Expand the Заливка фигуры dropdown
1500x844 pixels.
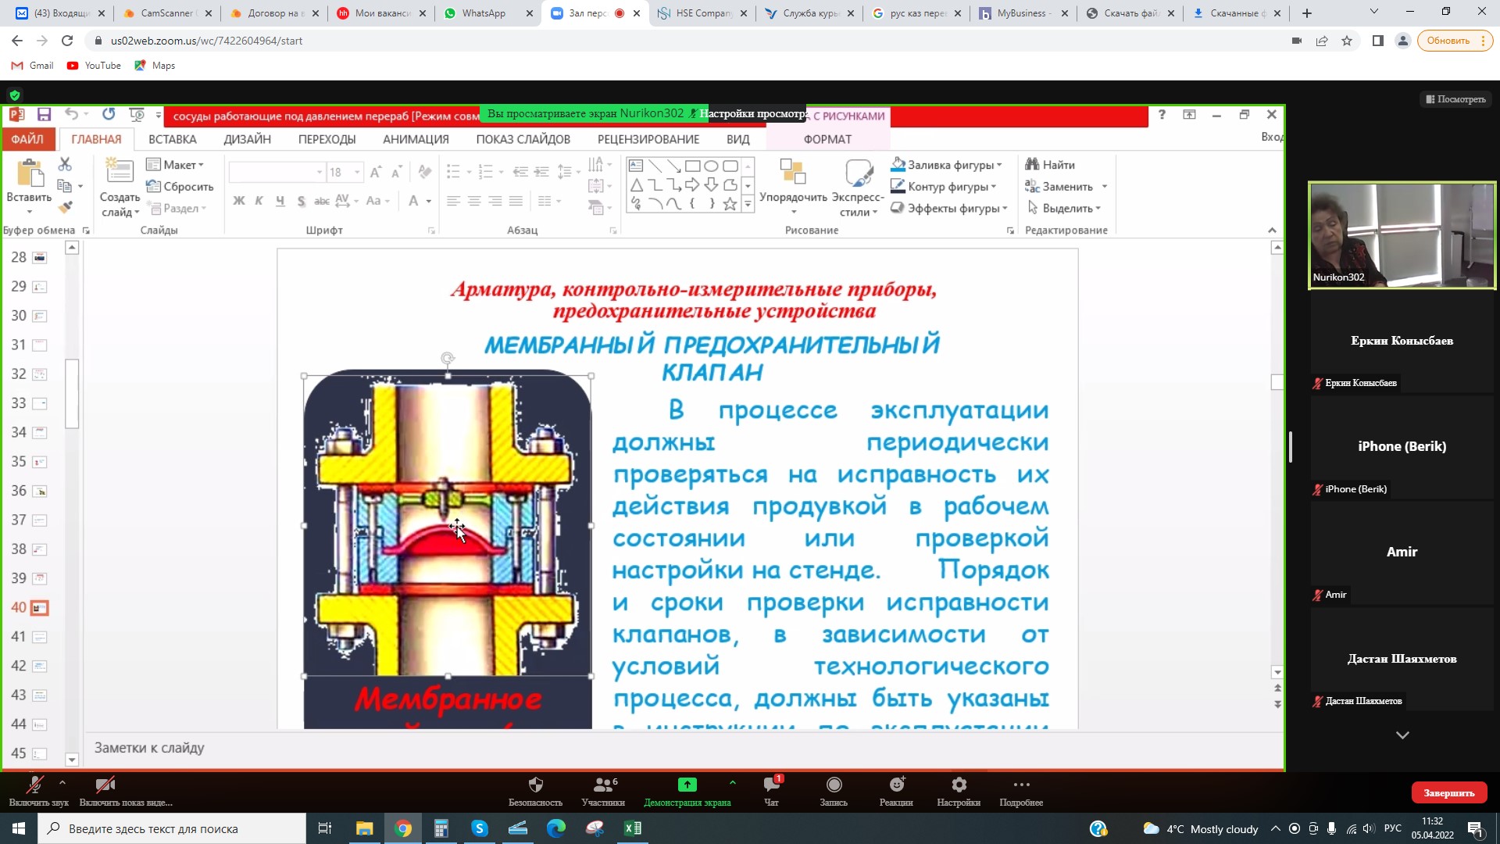click(x=999, y=165)
